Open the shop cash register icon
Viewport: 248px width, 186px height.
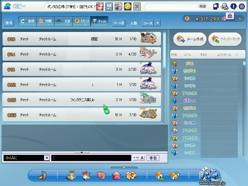71,176
